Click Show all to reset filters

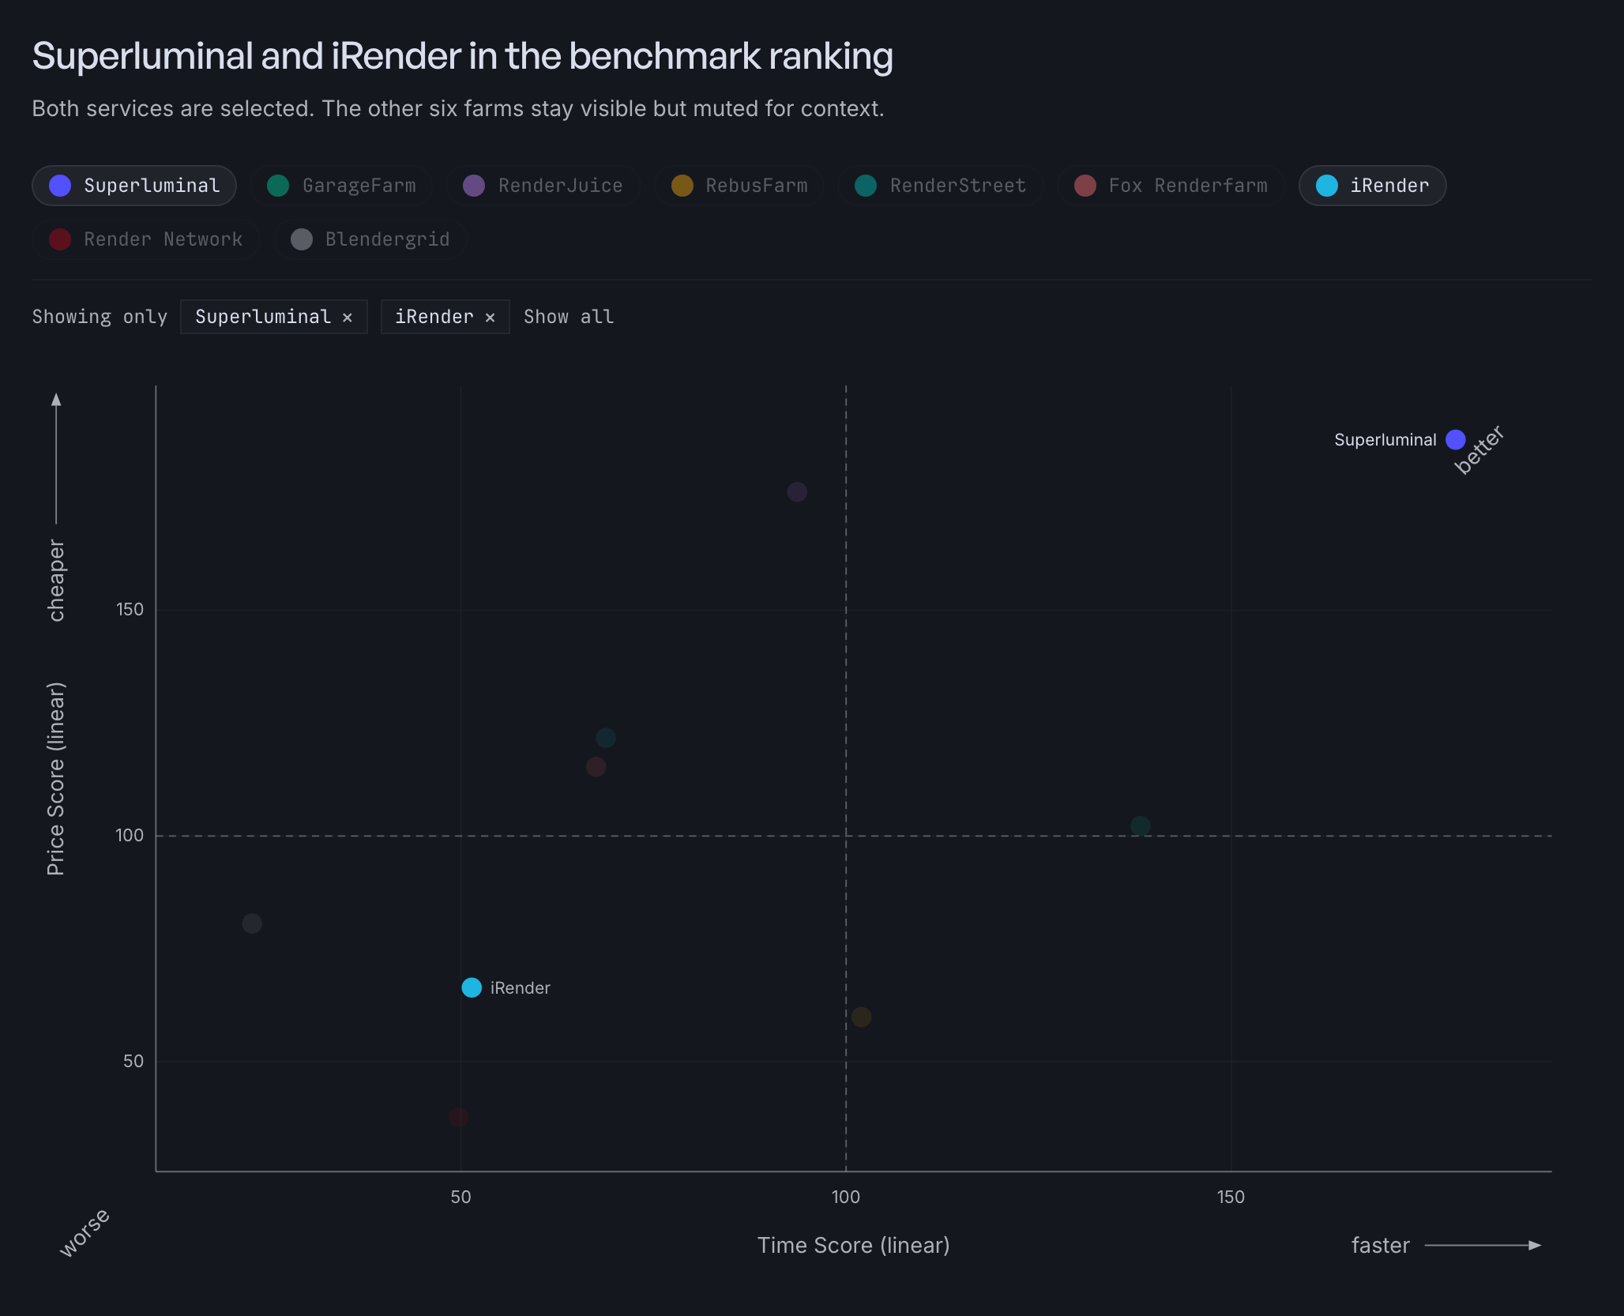pos(569,317)
